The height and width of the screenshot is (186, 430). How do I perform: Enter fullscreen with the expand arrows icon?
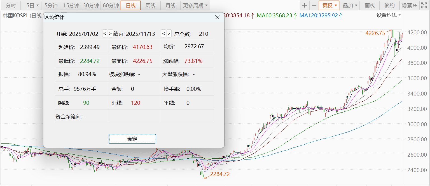424,5
